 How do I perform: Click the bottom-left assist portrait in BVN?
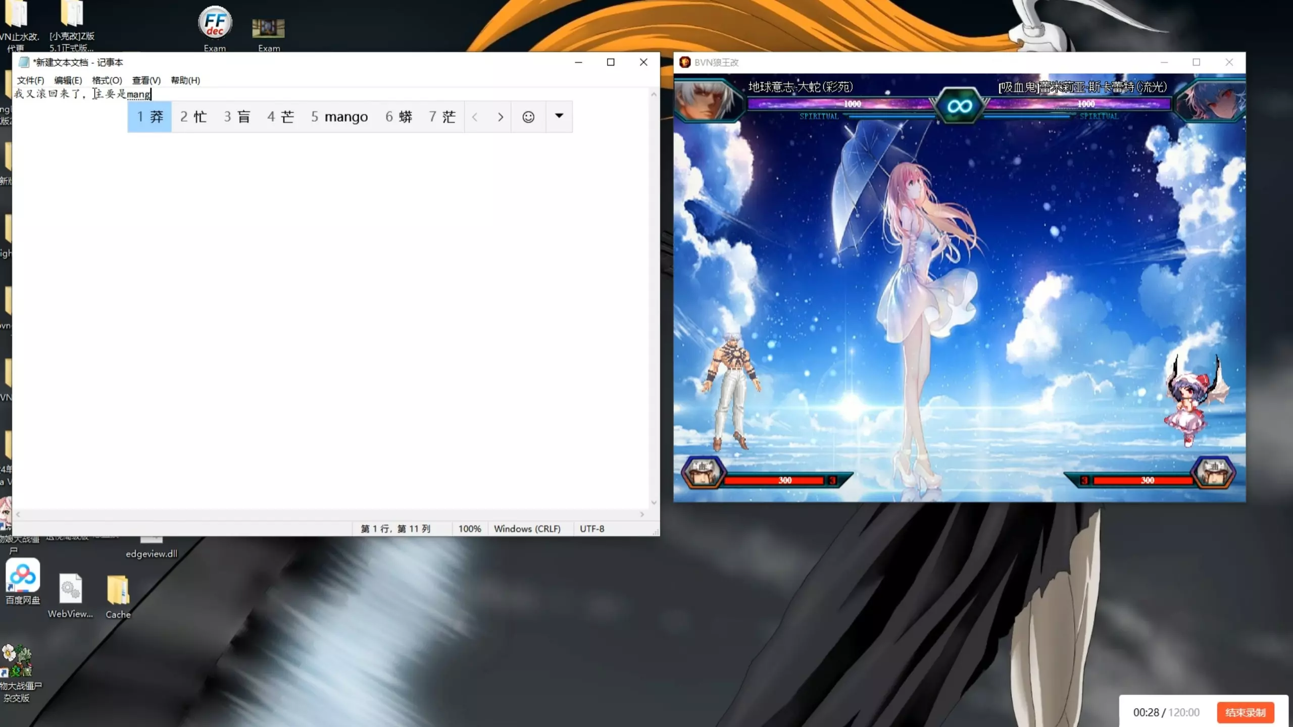coord(703,473)
